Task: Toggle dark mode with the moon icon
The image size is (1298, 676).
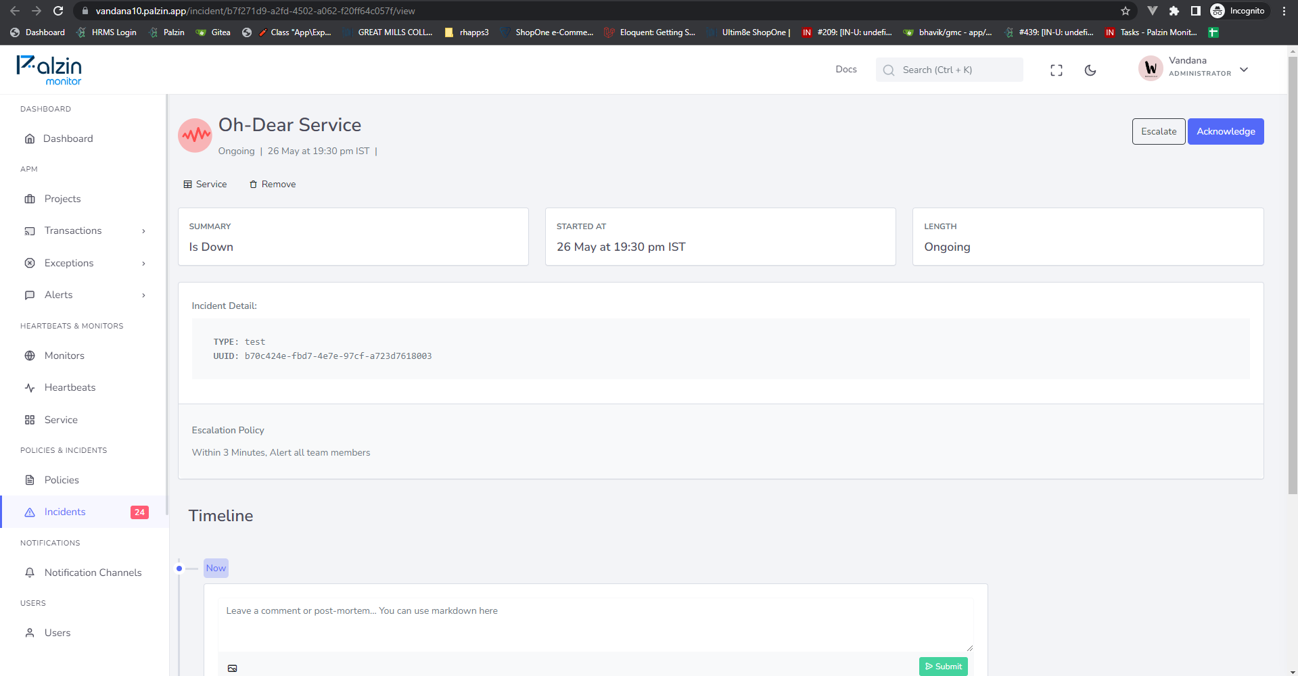Action: point(1090,70)
